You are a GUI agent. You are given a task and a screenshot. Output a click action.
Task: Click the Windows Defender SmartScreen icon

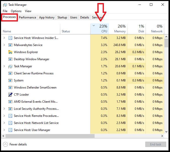(10, 88)
